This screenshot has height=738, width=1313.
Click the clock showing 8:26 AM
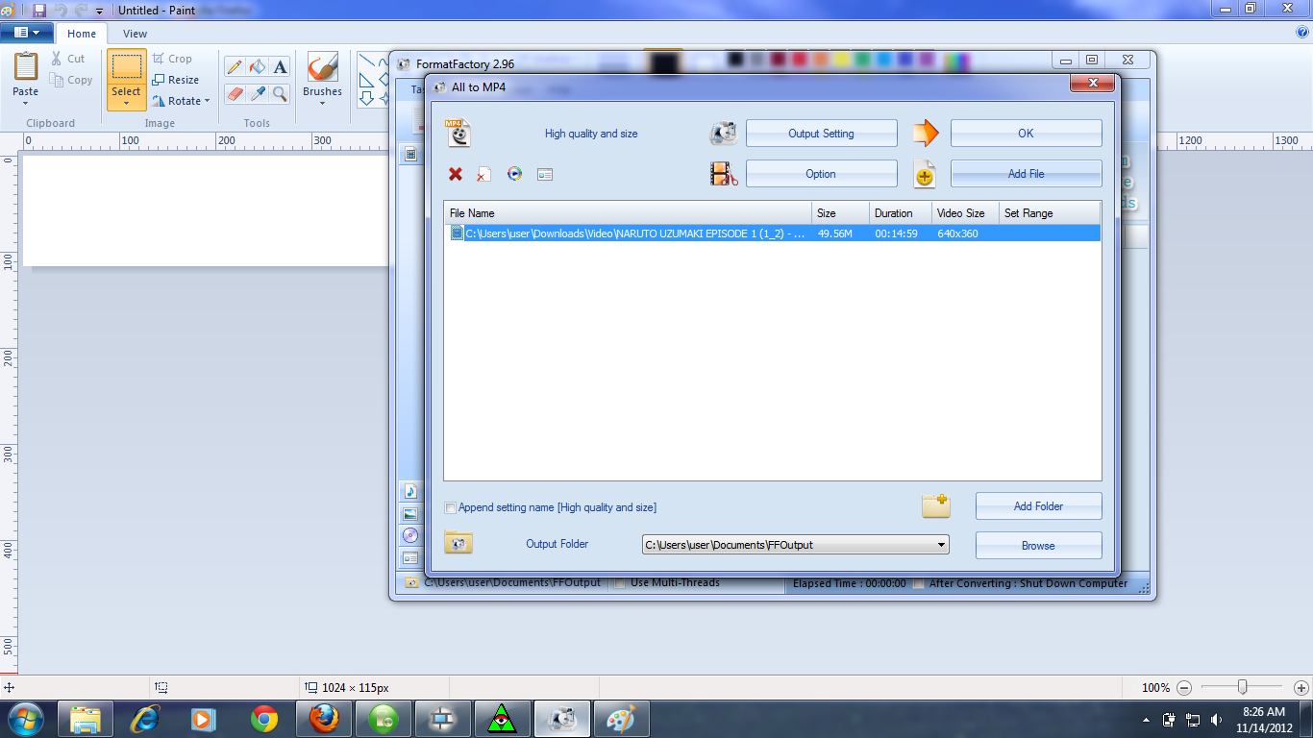(1264, 712)
